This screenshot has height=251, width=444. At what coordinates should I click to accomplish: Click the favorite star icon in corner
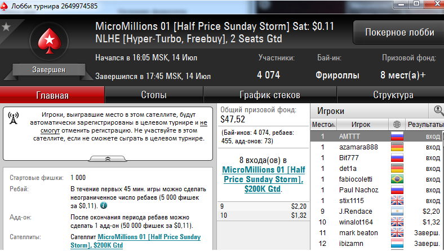[6, 27]
